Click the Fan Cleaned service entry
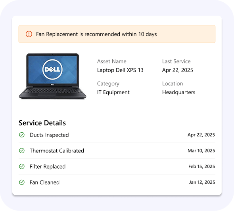This screenshot has width=234, height=211. click(117, 182)
